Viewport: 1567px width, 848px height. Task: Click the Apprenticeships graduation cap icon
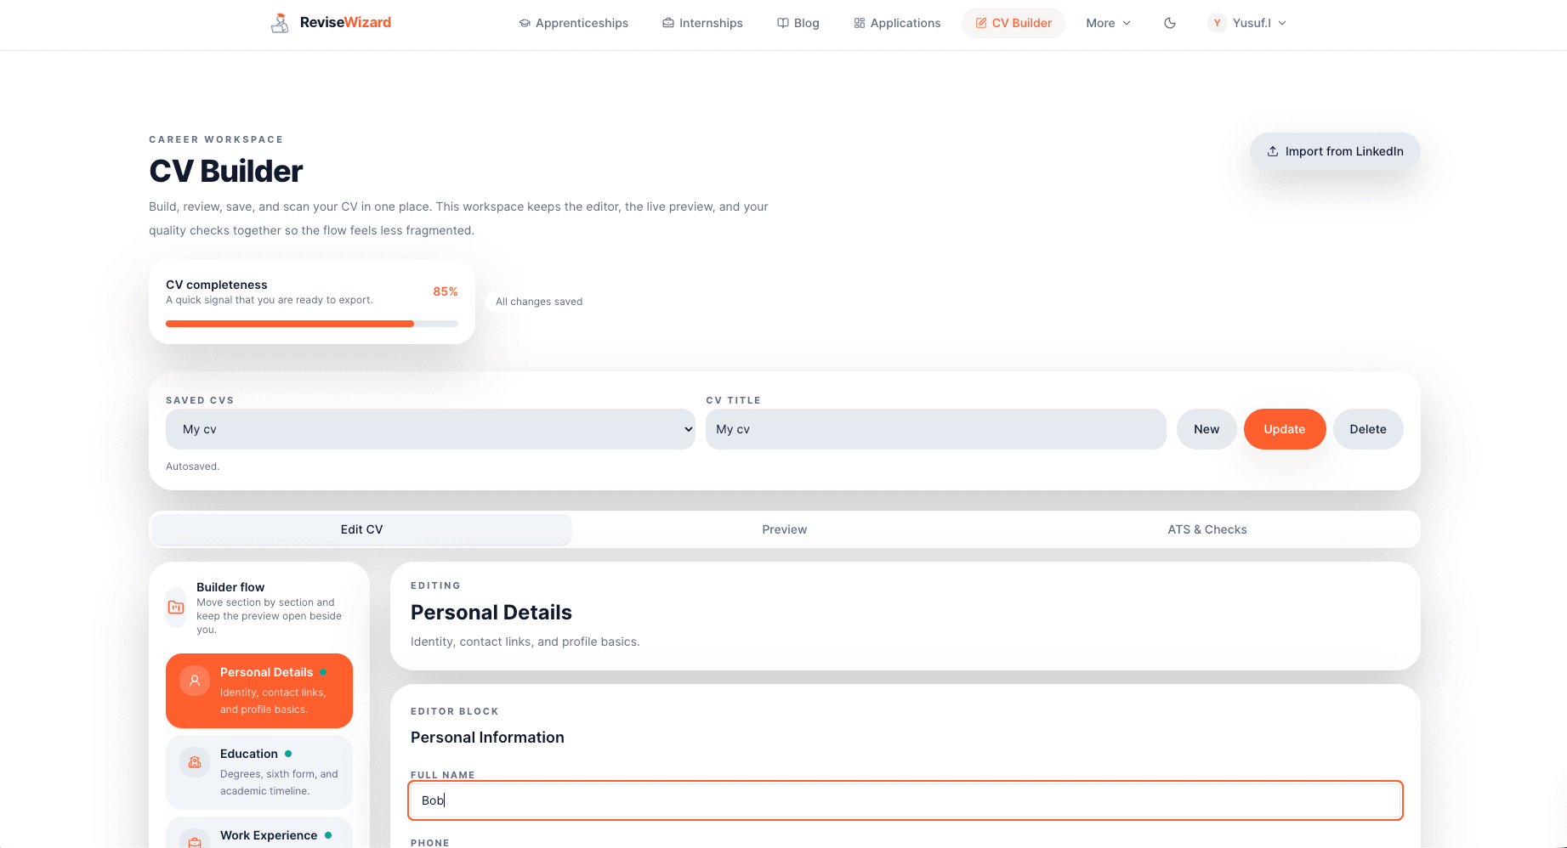(x=525, y=23)
